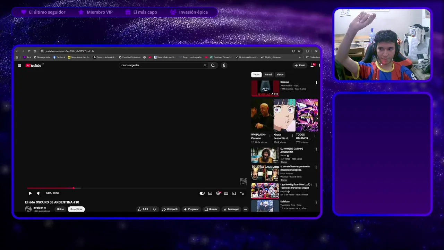
Task: Reload the page with refresh icon
Action: click(29, 51)
